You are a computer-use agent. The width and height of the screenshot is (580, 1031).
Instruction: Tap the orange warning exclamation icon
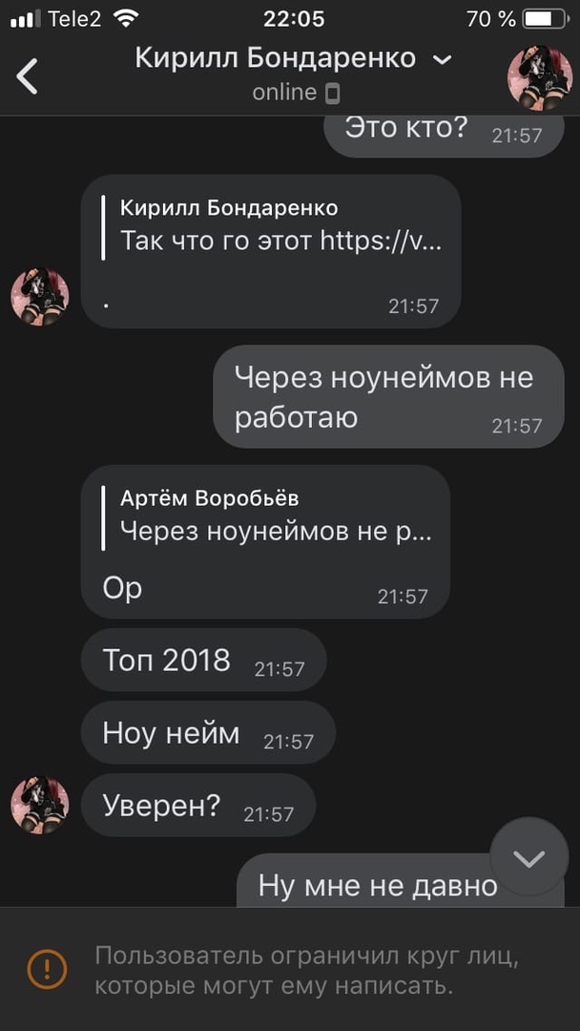47,969
